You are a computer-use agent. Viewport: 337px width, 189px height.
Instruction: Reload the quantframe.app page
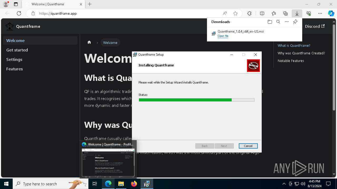pyautogui.click(x=19, y=13)
